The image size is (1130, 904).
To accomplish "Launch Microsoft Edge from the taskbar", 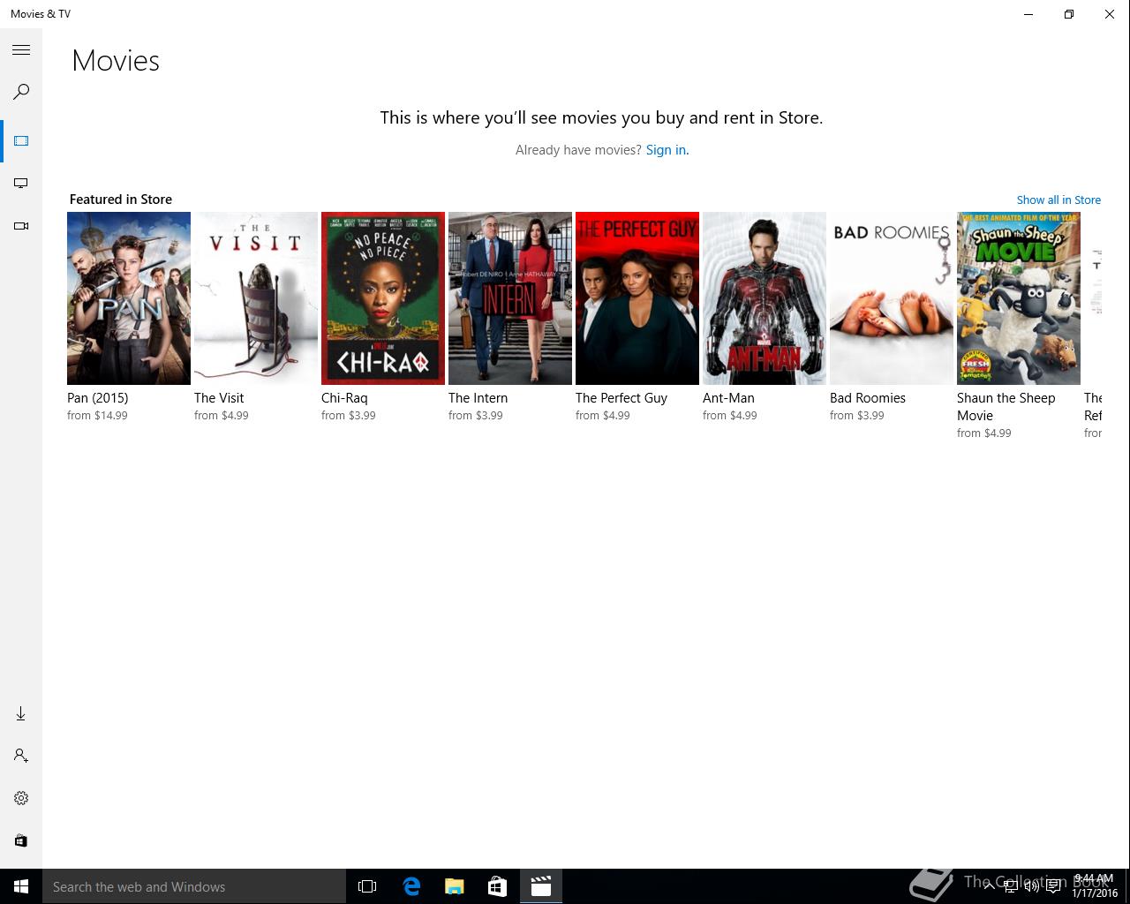I will click(x=411, y=886).
